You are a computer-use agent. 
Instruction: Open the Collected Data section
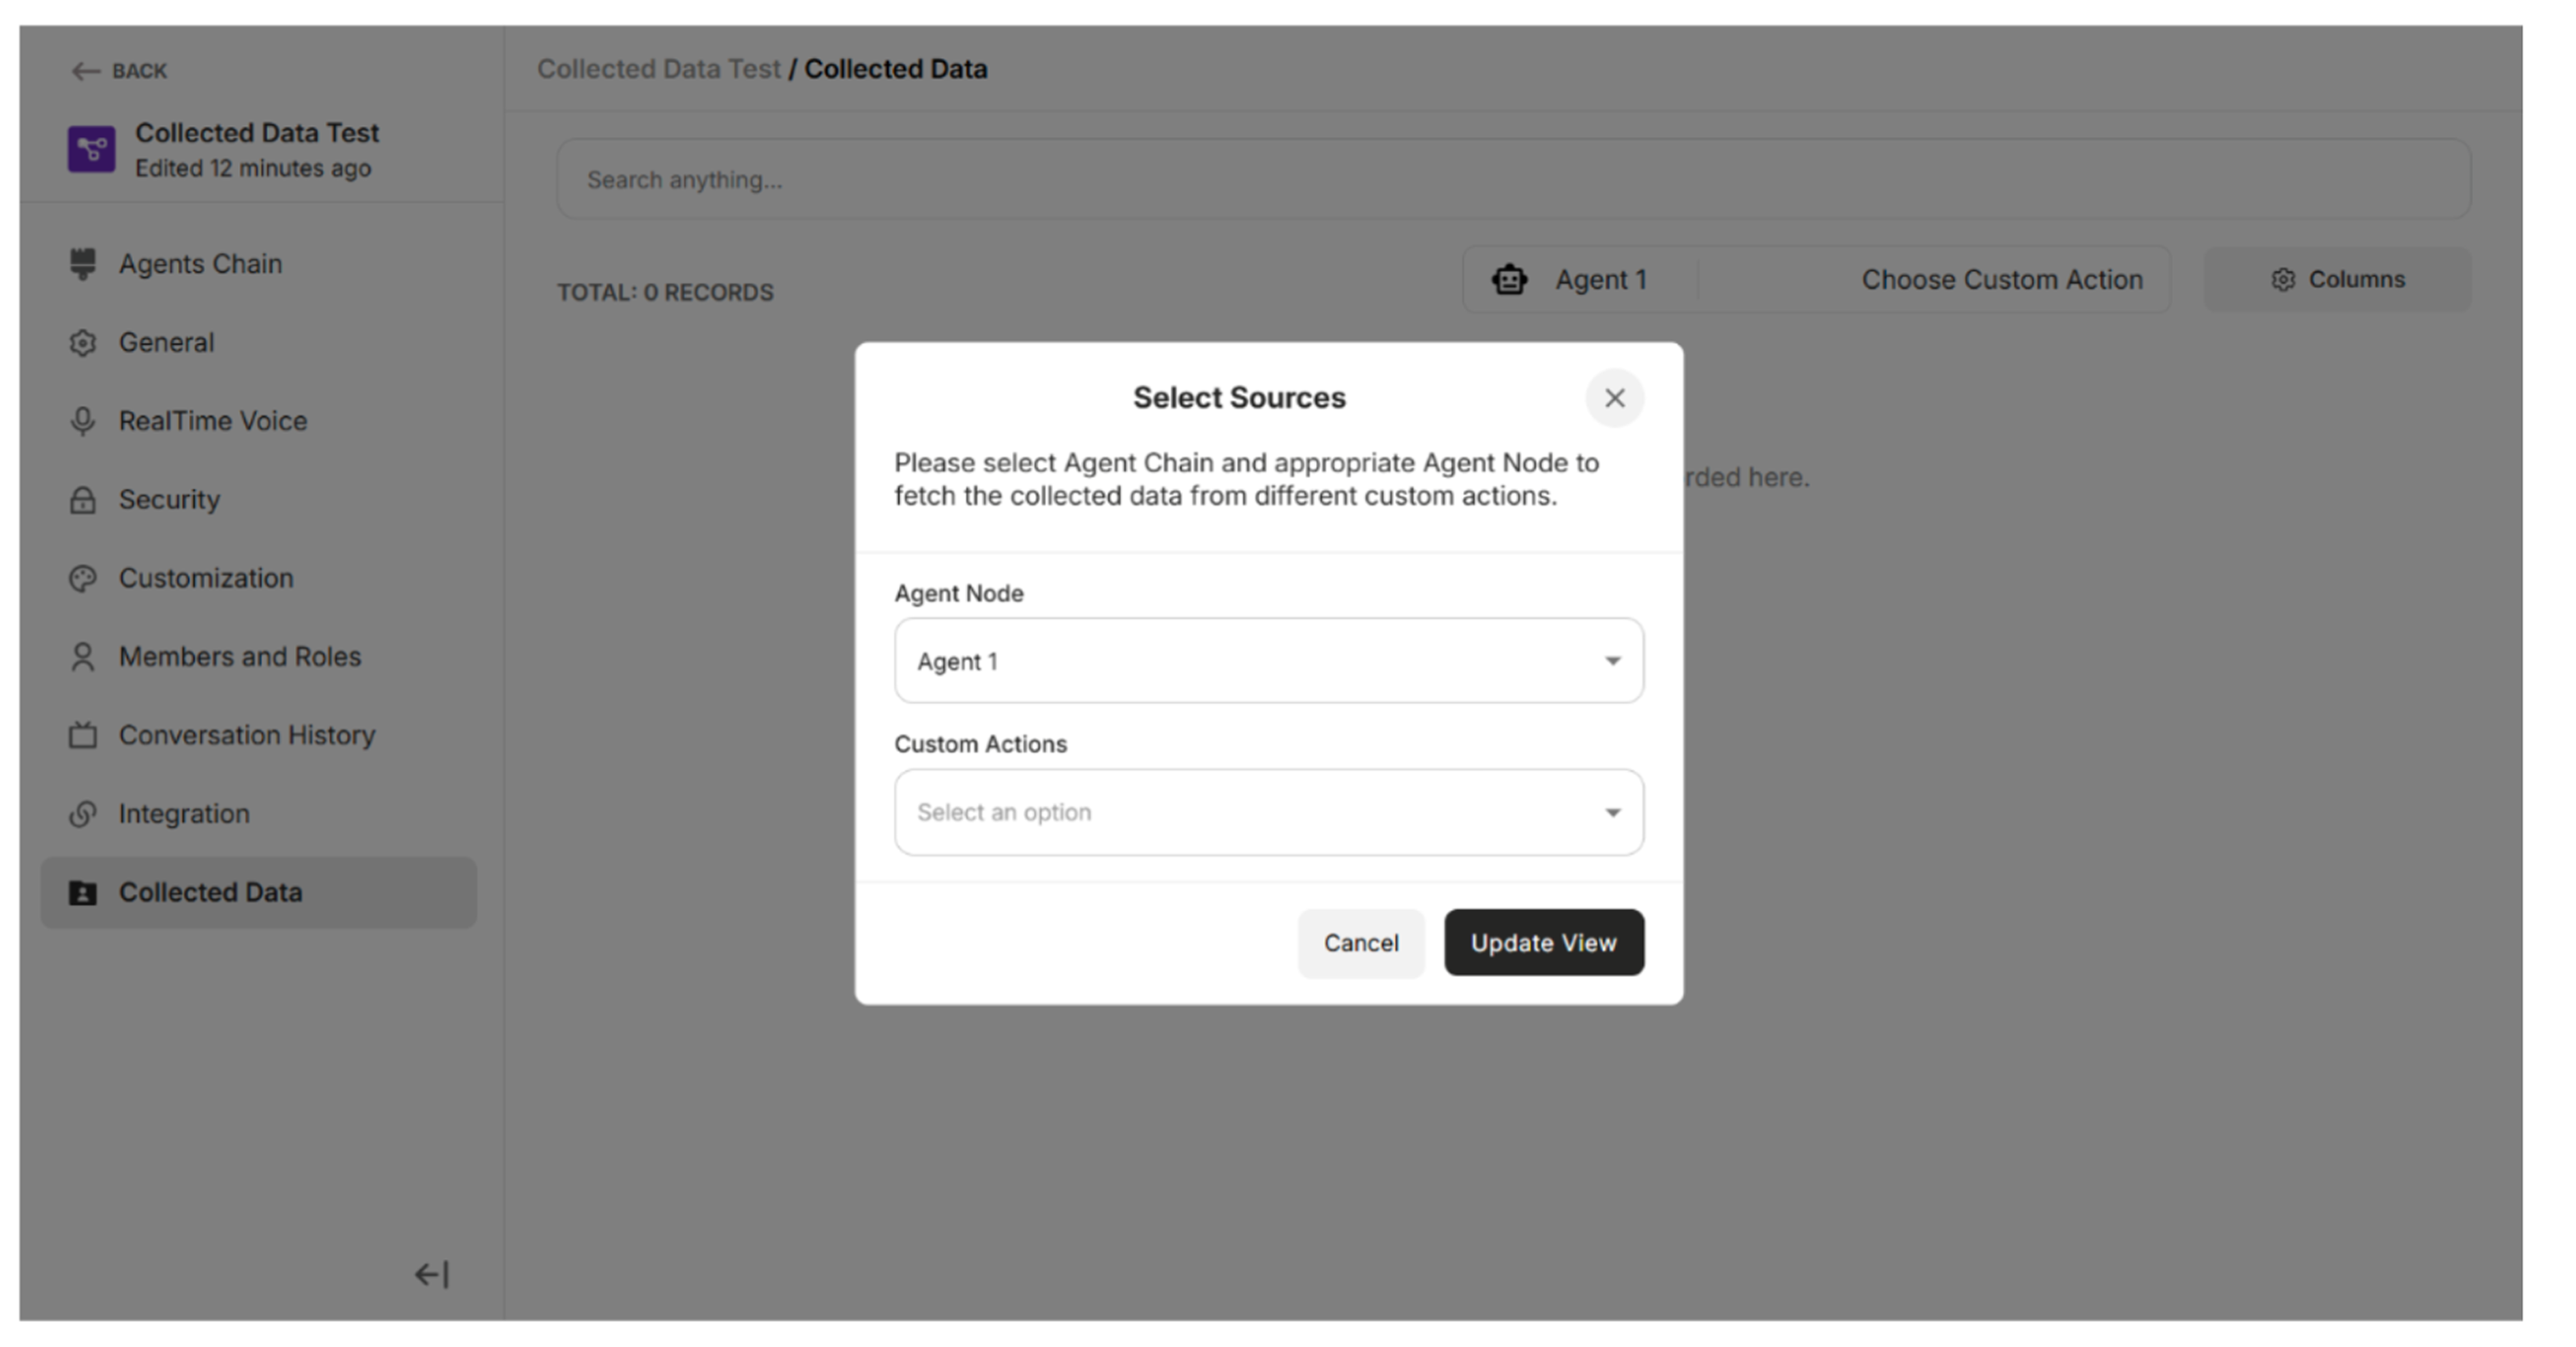pyautogui.click(x=211, y=891)
